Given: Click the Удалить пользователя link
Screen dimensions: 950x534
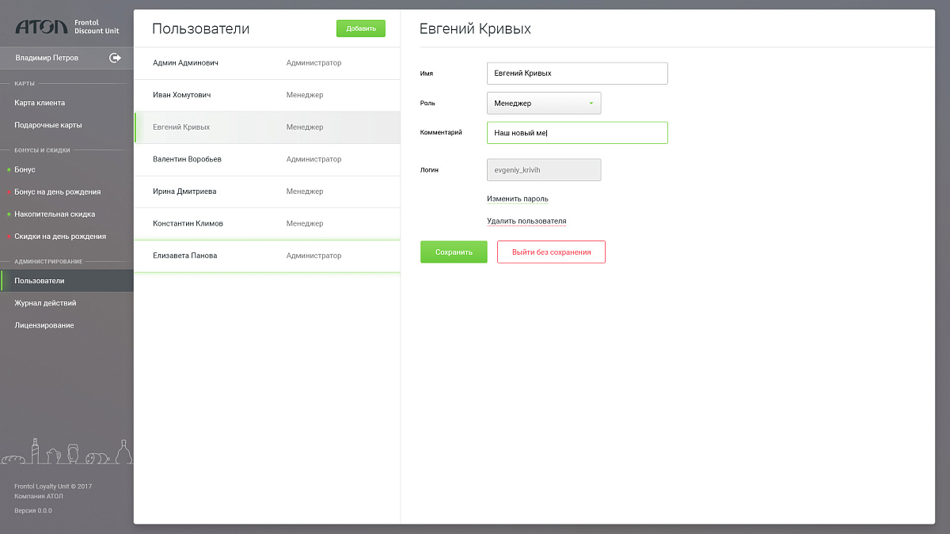Looking at the screenshot, I should 526,221.
